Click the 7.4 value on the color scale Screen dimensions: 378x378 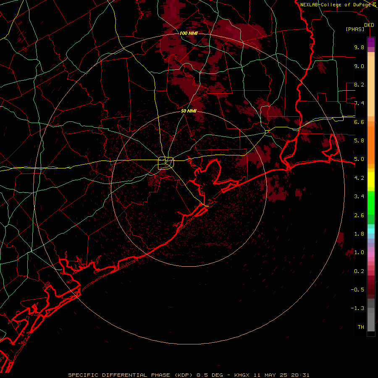[359, 103]
